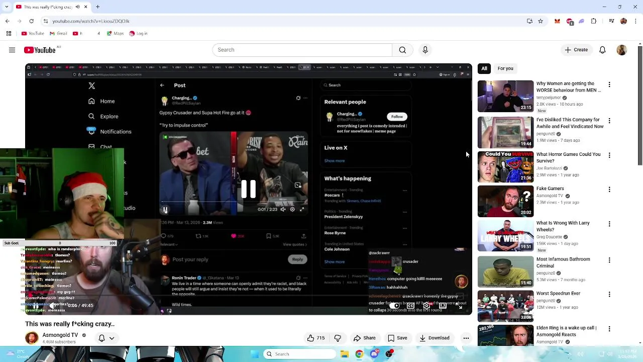The image size is (643, 362).
Task: Open options for 'I've Disliked This Company' video
Action: tap(609, 121)
